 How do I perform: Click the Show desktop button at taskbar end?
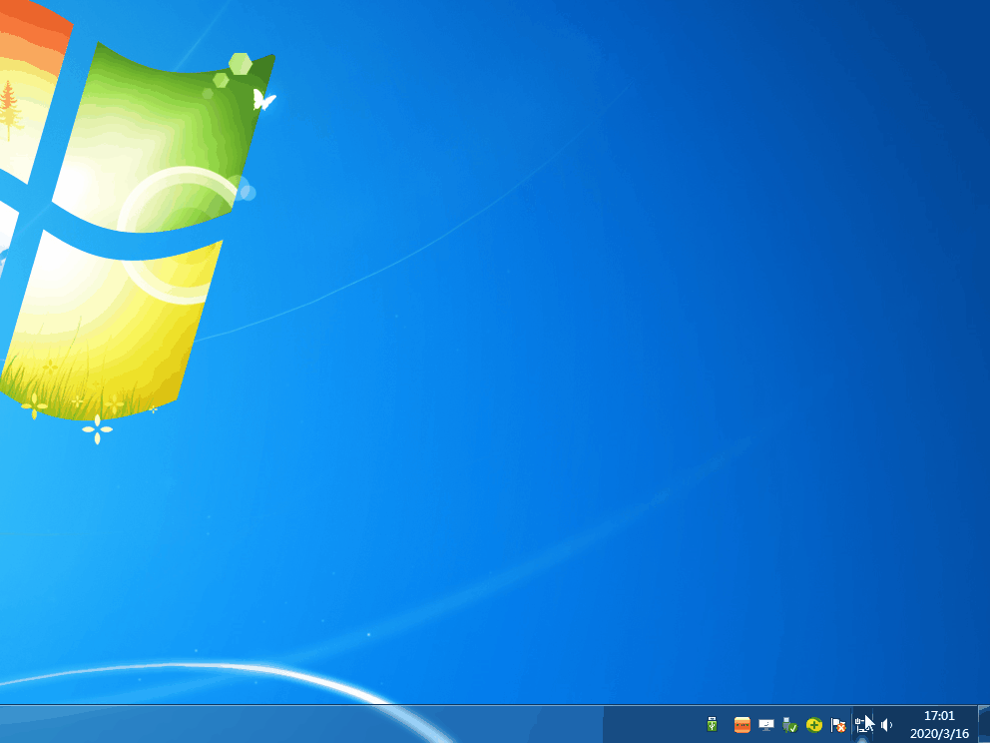coord(984,725)
